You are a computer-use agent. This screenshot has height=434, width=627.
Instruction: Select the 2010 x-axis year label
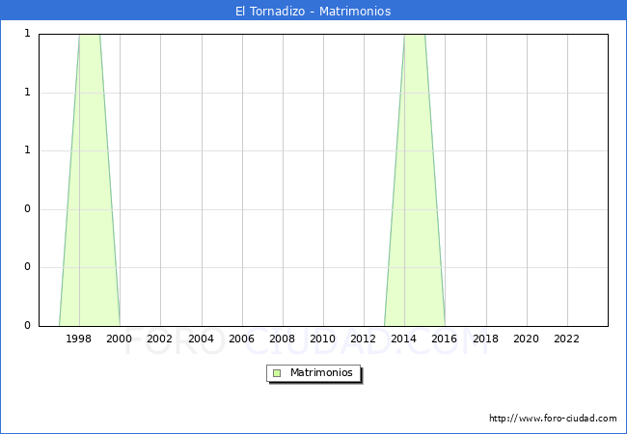(322, 339)
